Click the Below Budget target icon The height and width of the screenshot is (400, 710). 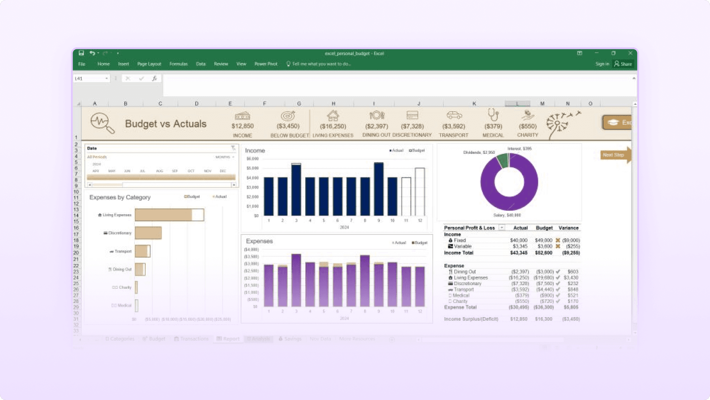[288, 116]
